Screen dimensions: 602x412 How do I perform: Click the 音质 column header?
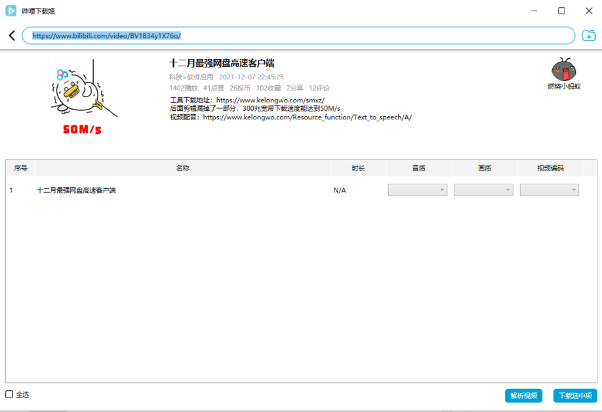pos(419,168)
